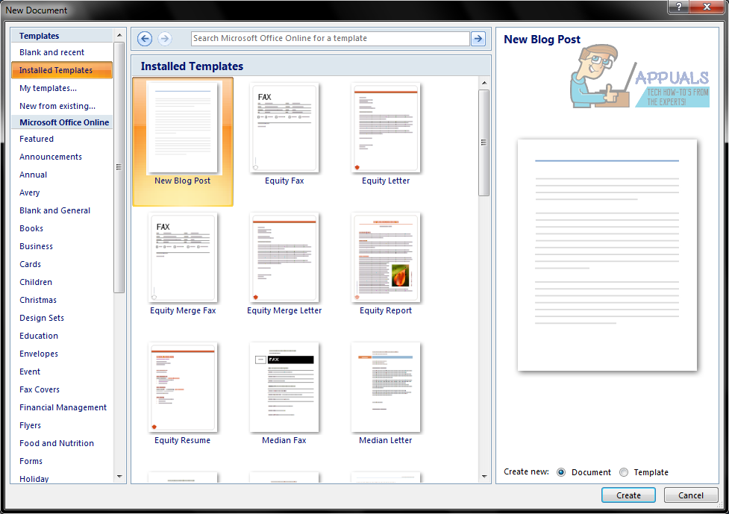Pick the Equity Merge Fax template
The height and width of the screenshot is (514, 729).
click(183, 264)
